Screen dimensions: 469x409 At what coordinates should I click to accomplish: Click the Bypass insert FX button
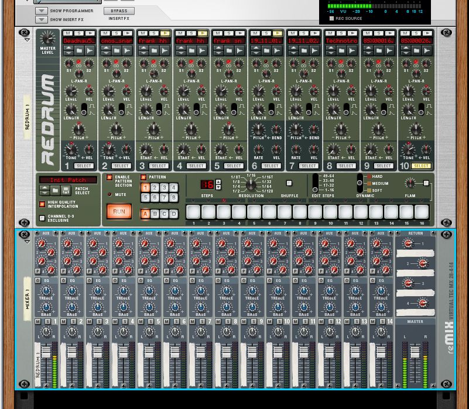point(119,11)
